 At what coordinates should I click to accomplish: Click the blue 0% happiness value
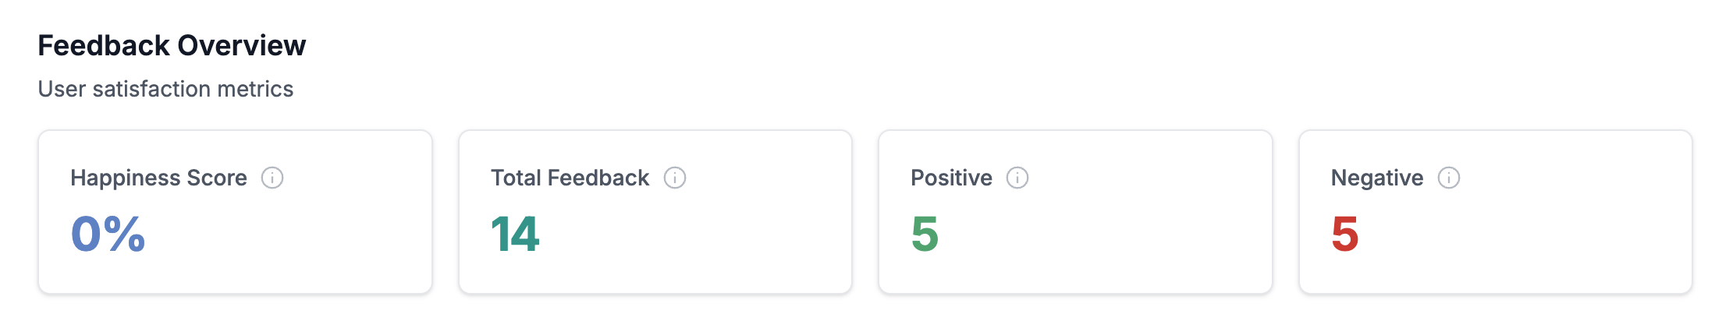pyautogui.click(x=108, y=234)
